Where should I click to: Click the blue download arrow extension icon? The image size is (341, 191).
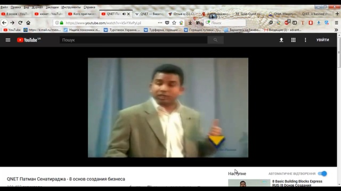tap(319, 23)
